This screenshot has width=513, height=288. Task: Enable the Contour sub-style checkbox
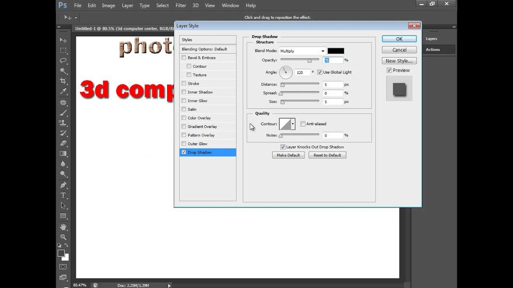[x=189, y=66]
